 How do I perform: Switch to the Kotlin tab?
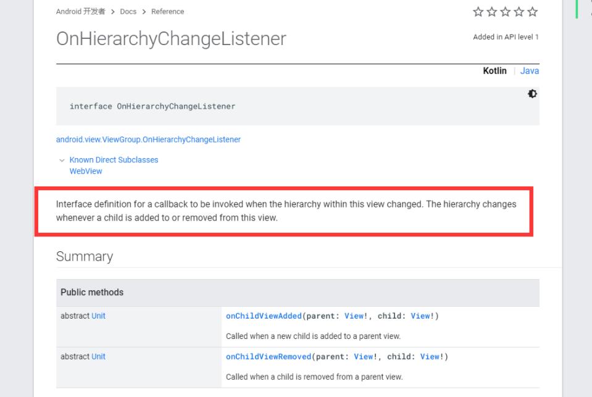(x=494, y=71)
